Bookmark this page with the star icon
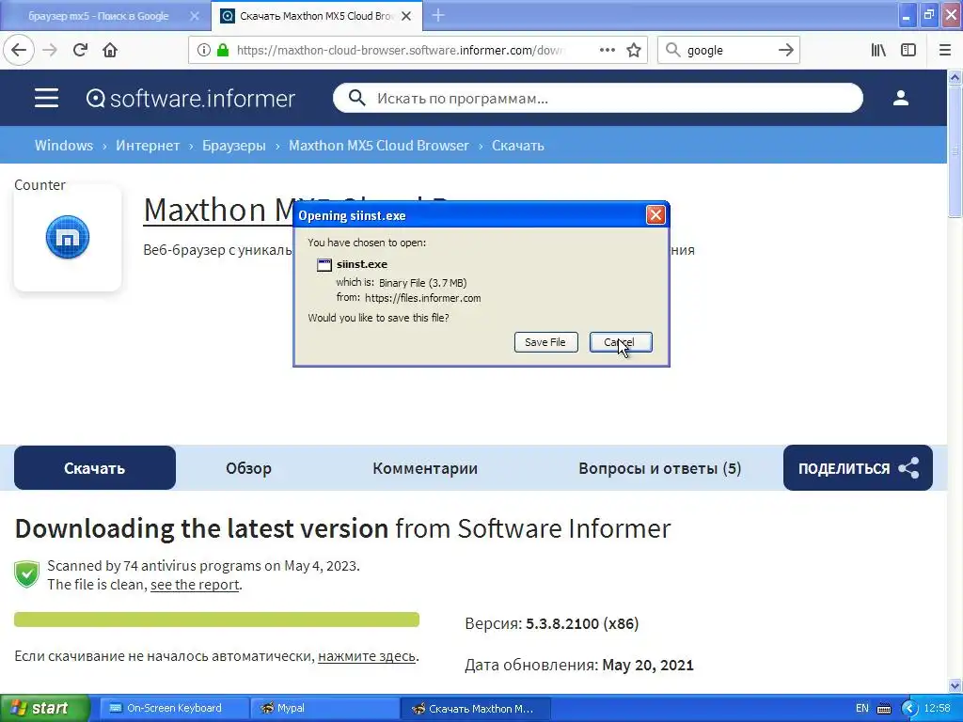Screen dimensions: 963x722 pyautogui.click(x=634, y=50)
